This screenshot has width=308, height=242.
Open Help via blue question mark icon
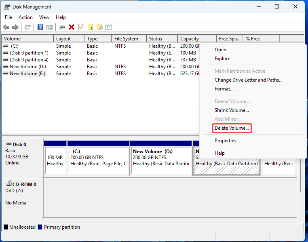tap(40, 27)
